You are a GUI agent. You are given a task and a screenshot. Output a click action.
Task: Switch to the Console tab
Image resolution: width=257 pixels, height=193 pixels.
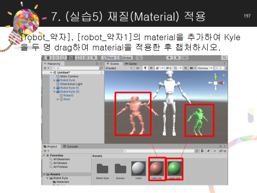point(71,146)
